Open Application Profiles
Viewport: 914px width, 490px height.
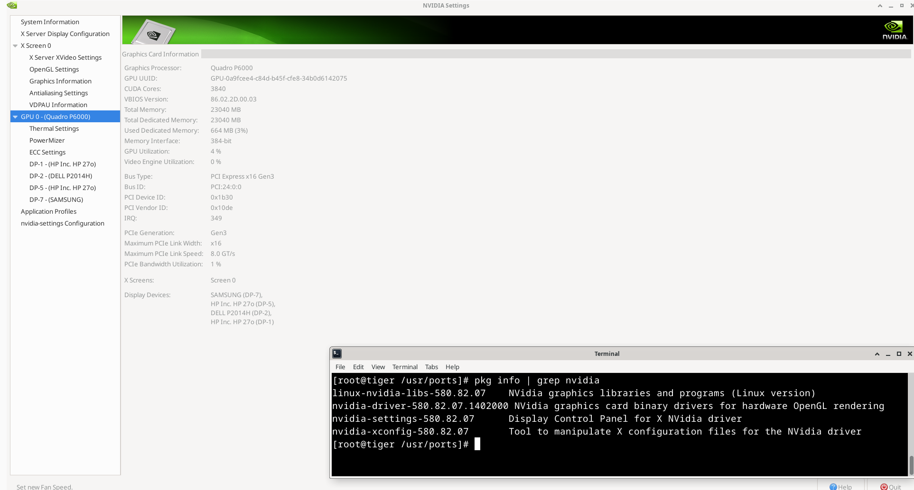[x=48, y=211]
